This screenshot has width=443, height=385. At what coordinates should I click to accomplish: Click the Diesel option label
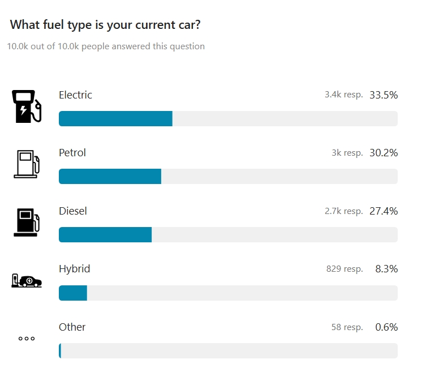click(x=73, y=211)
